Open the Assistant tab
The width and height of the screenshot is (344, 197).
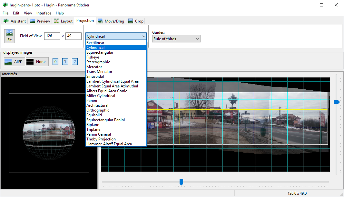(15, 21)
